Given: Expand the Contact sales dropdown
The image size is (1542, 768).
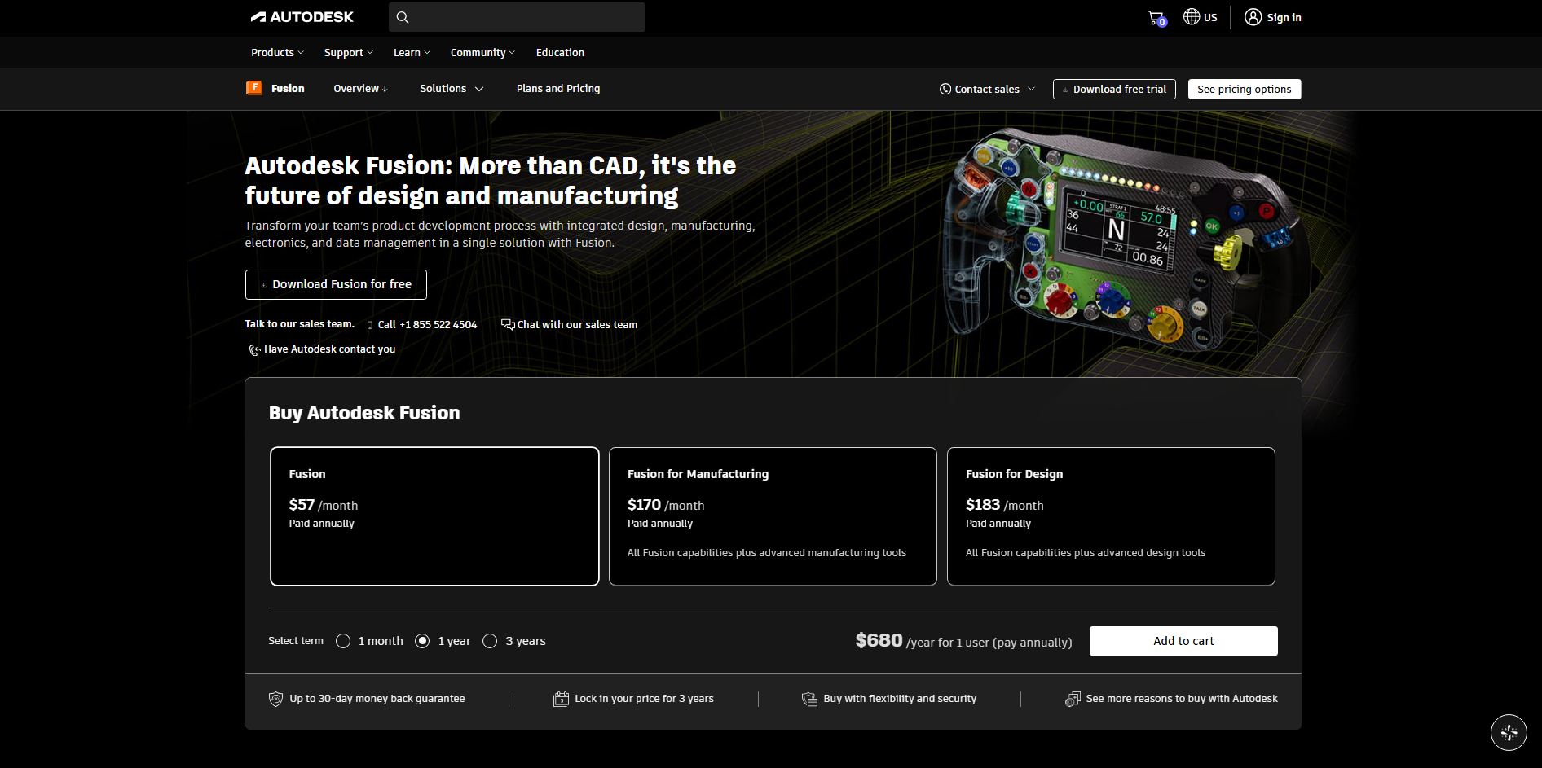Looking at the screenshot, I should pos(987,89).
